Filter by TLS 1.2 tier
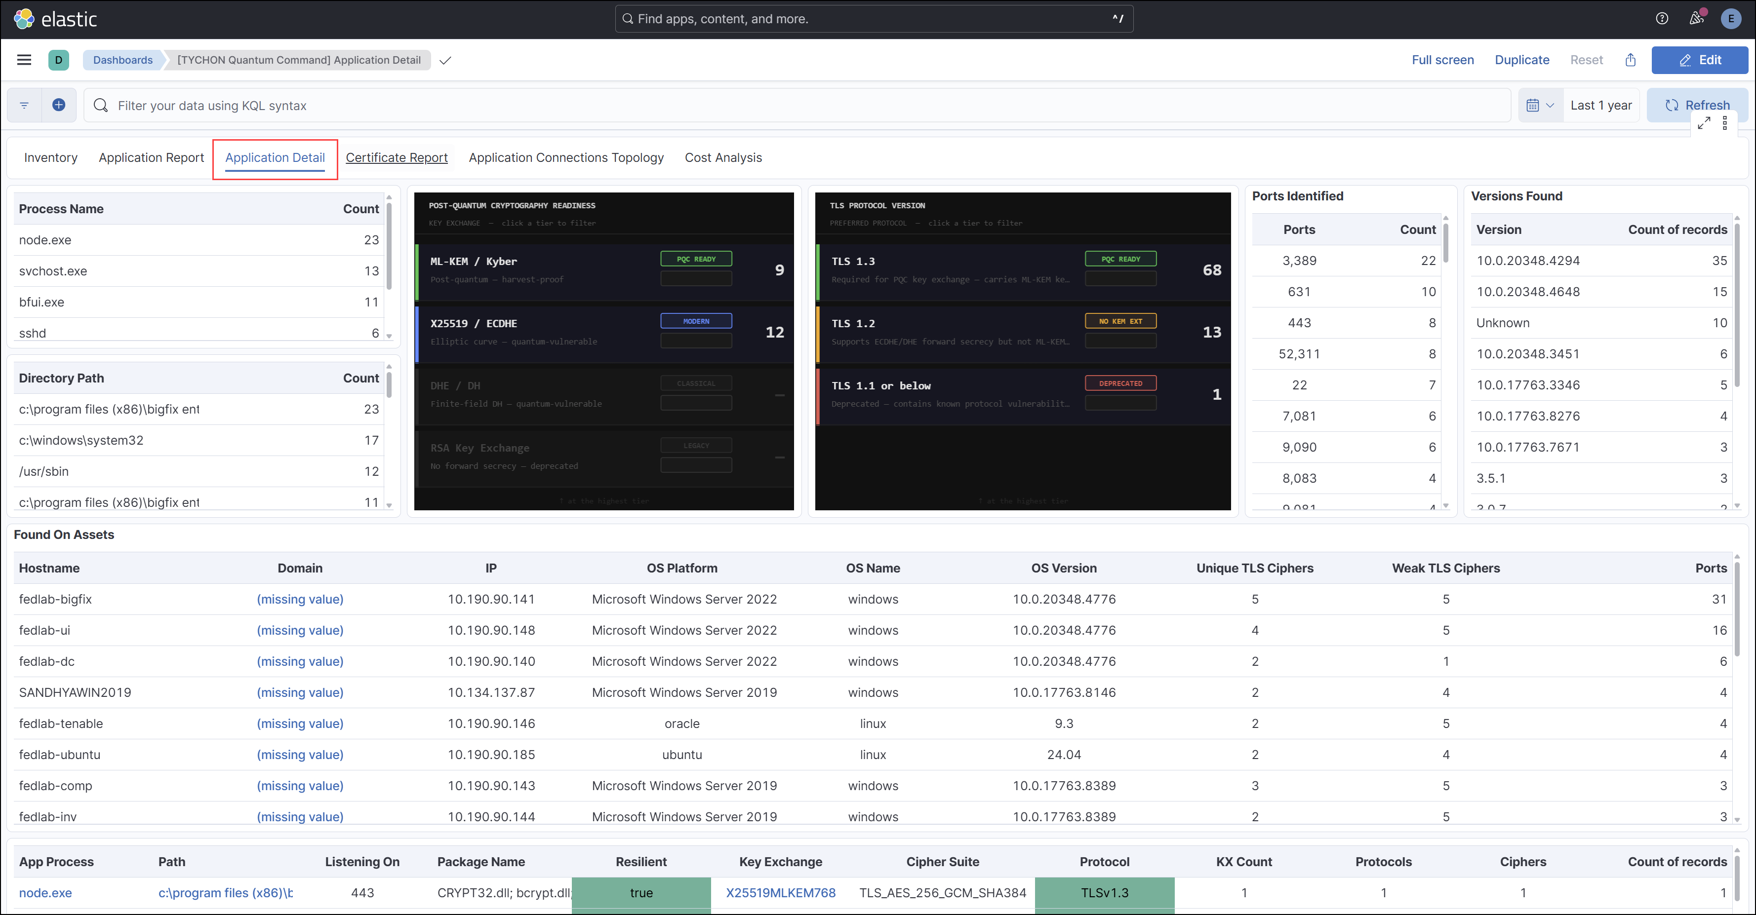Image resolution: width=1756 pixels, height=915 pixels. (1023, 333)
